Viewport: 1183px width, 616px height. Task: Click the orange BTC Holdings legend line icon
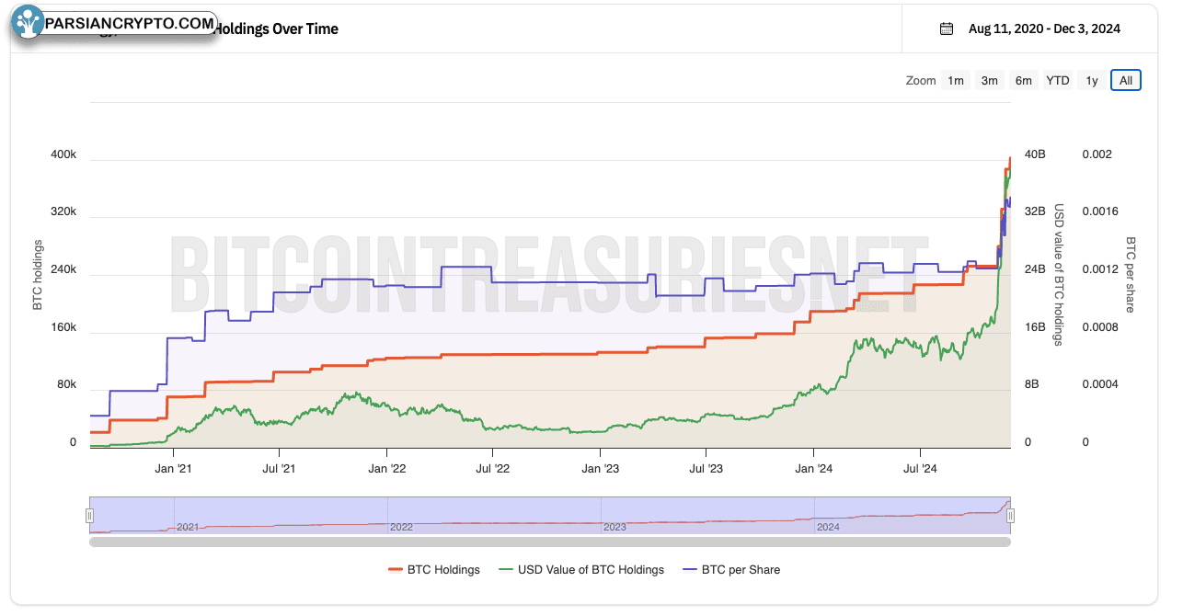396,570
